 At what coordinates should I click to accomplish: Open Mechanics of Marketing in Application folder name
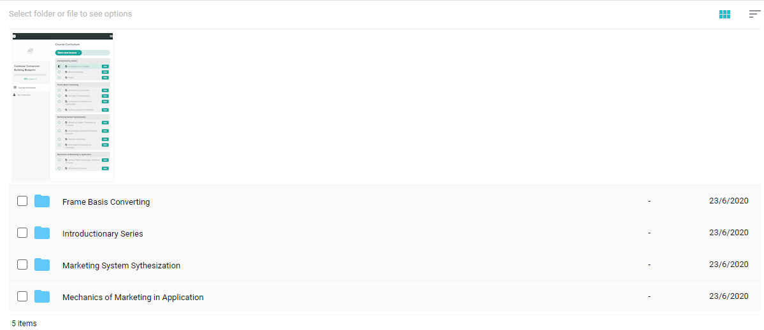[133, 298]
